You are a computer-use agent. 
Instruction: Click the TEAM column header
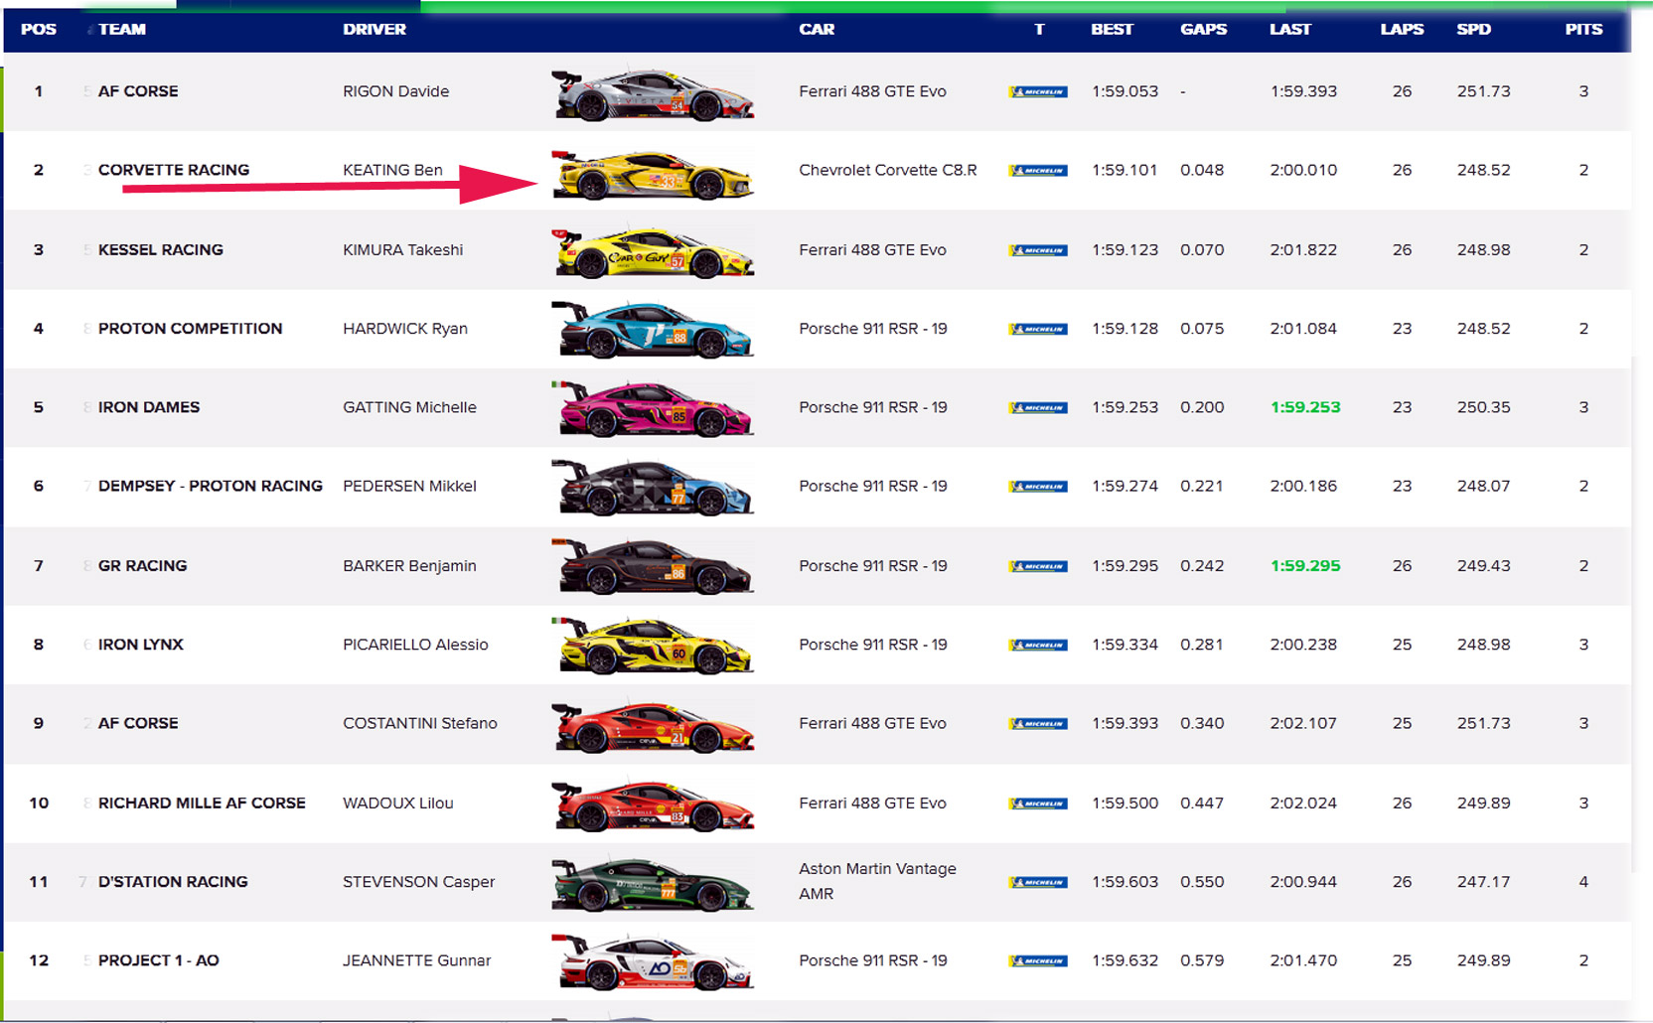(122, 29)
